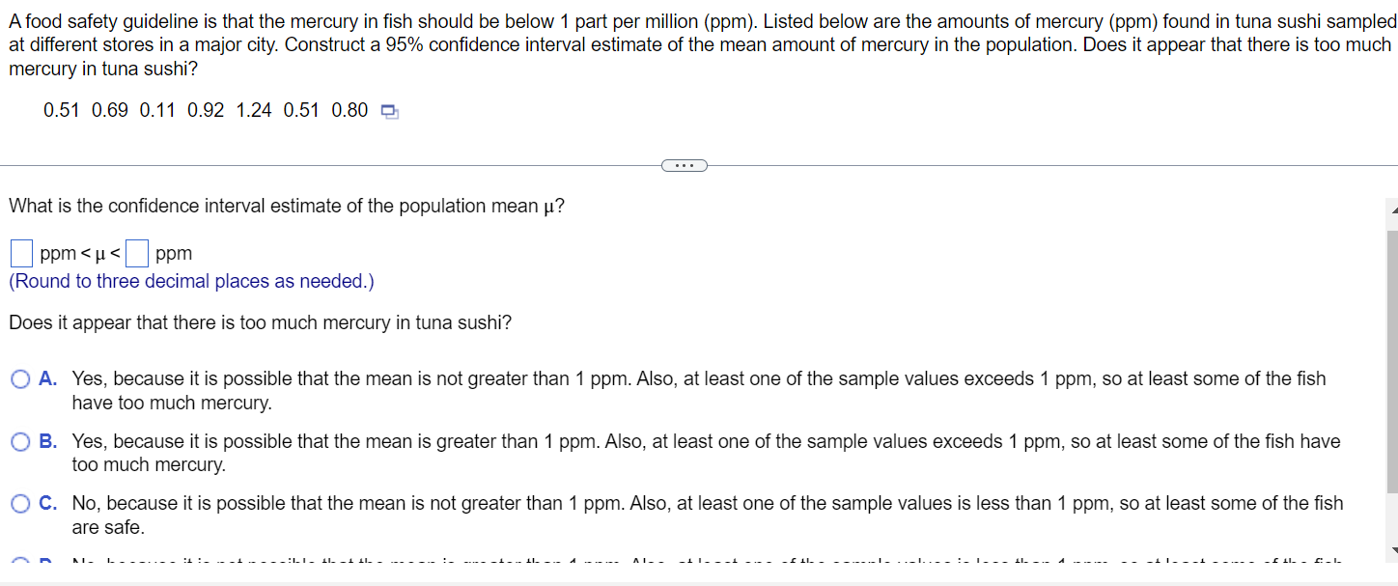
Task: Click scrollbar up arrow on right
Action: [x=1392, y=210]
